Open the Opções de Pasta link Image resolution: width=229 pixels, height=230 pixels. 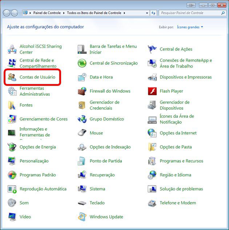coord(176,147)
